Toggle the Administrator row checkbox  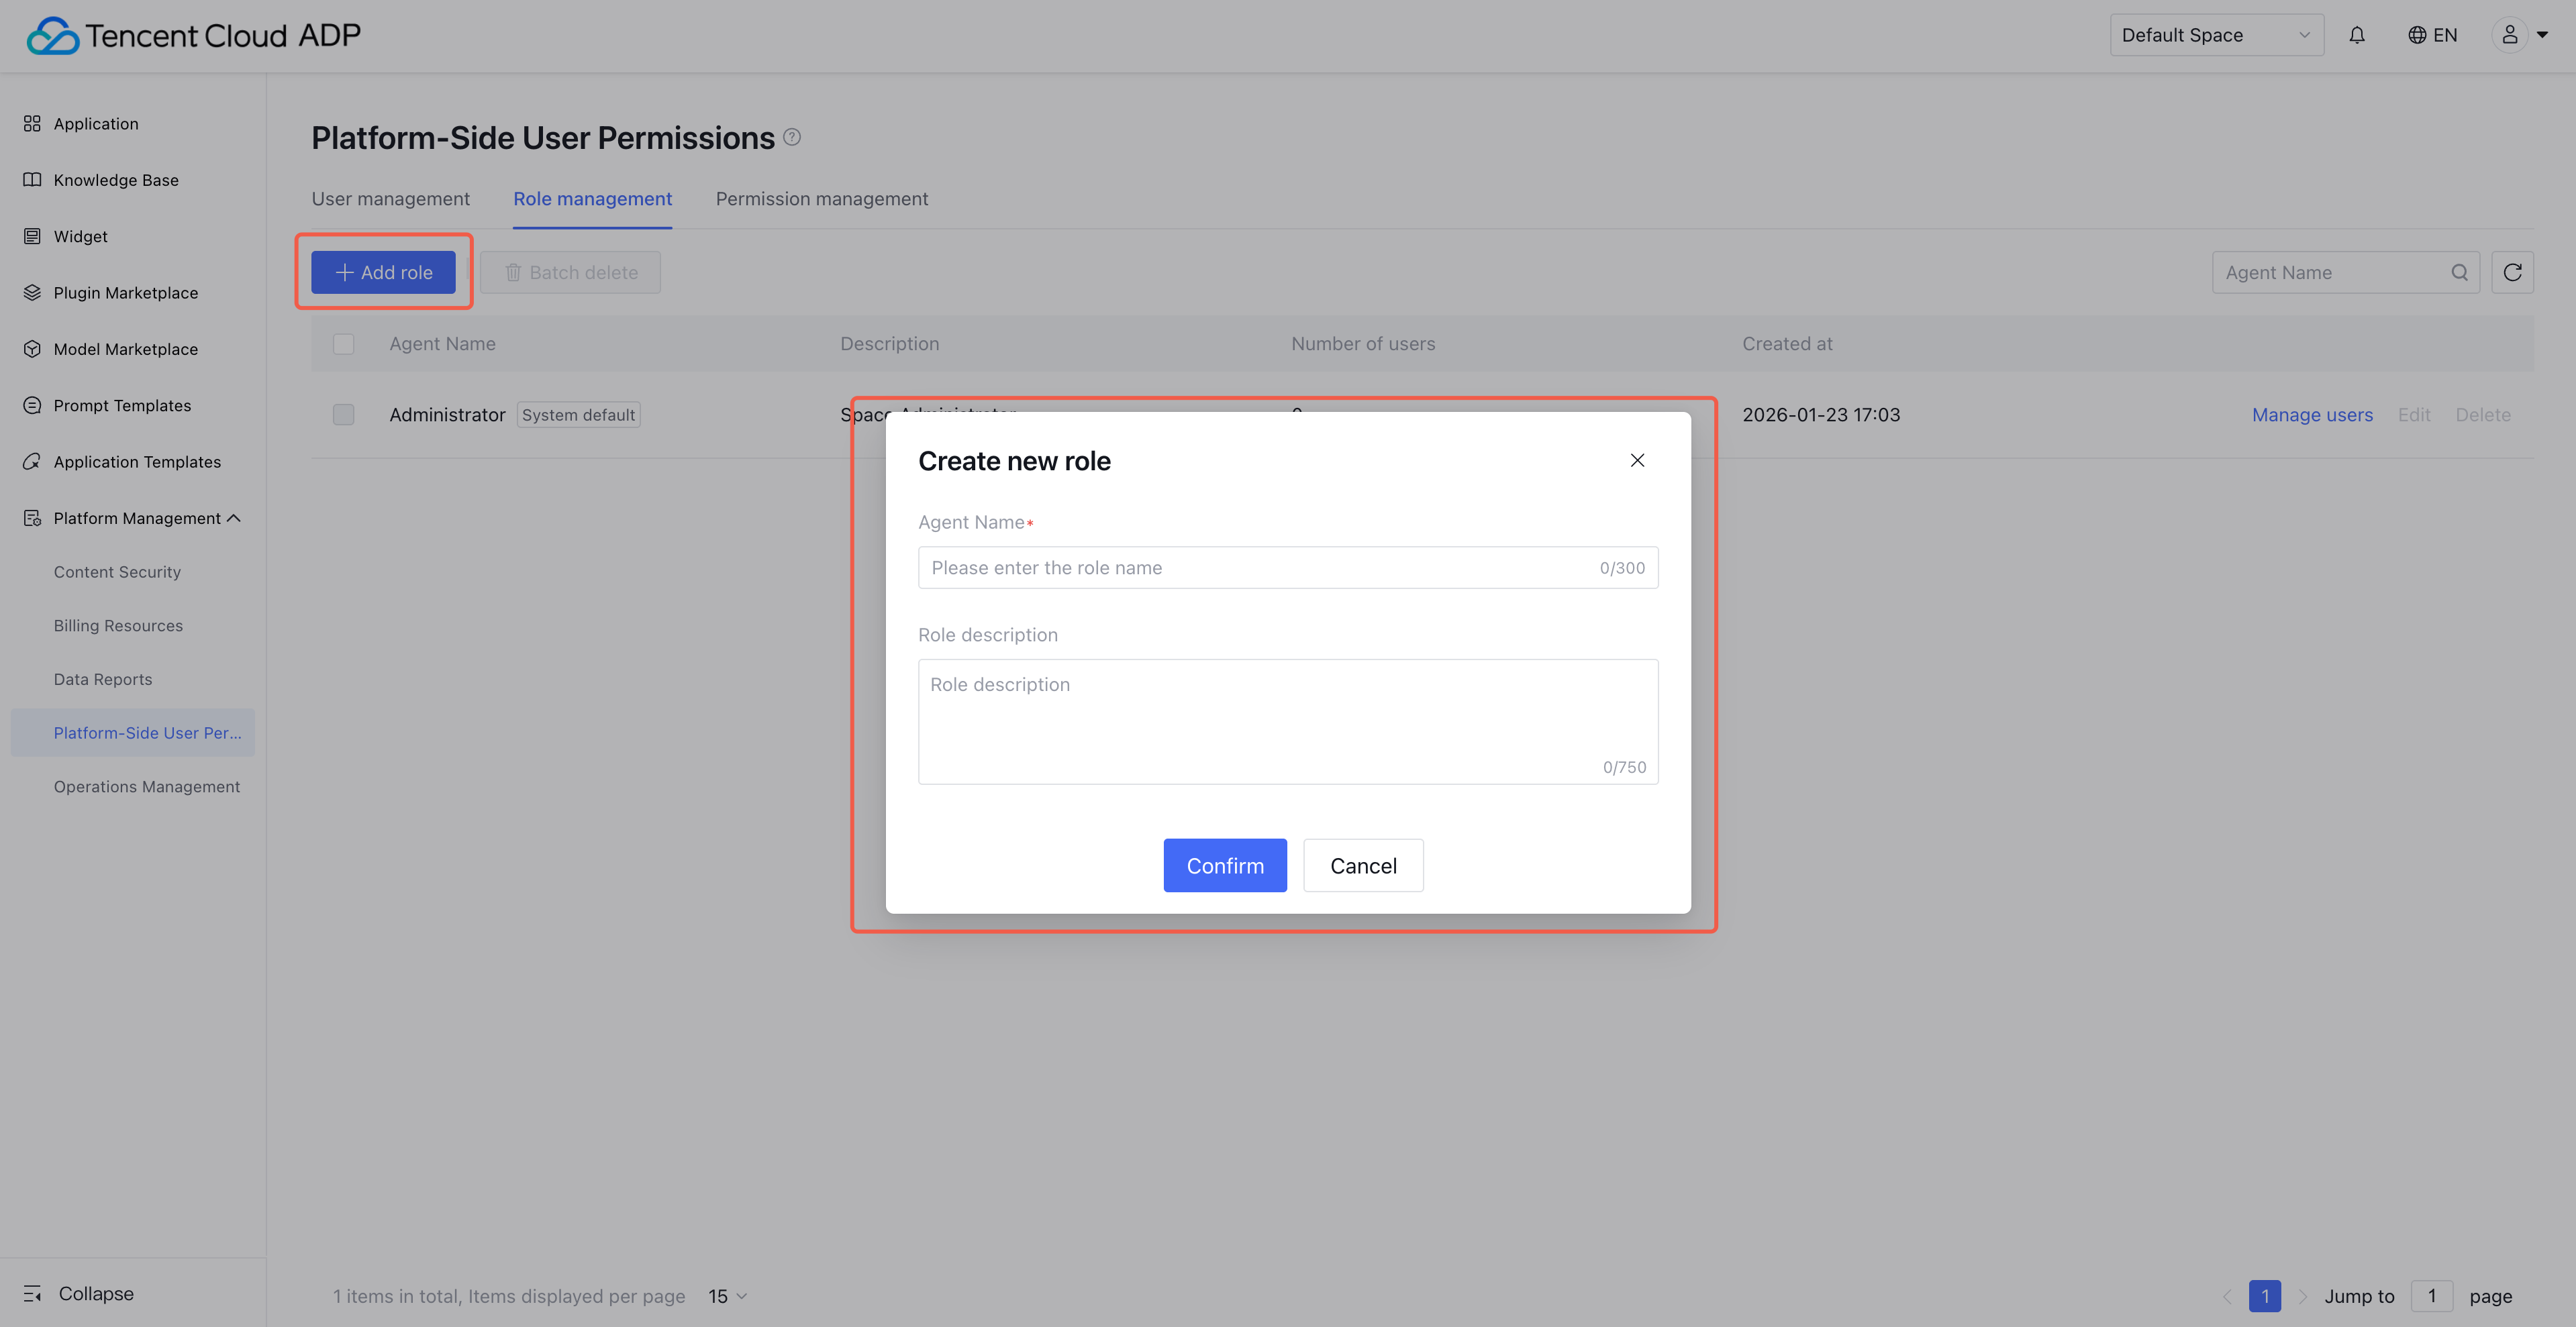(343, 415)
